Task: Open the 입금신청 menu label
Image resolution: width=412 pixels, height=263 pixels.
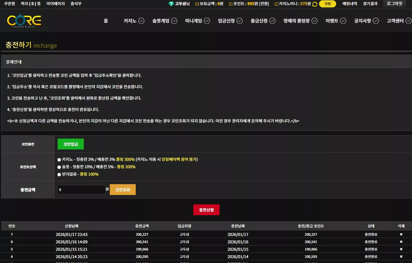Action: pos(226,21)
